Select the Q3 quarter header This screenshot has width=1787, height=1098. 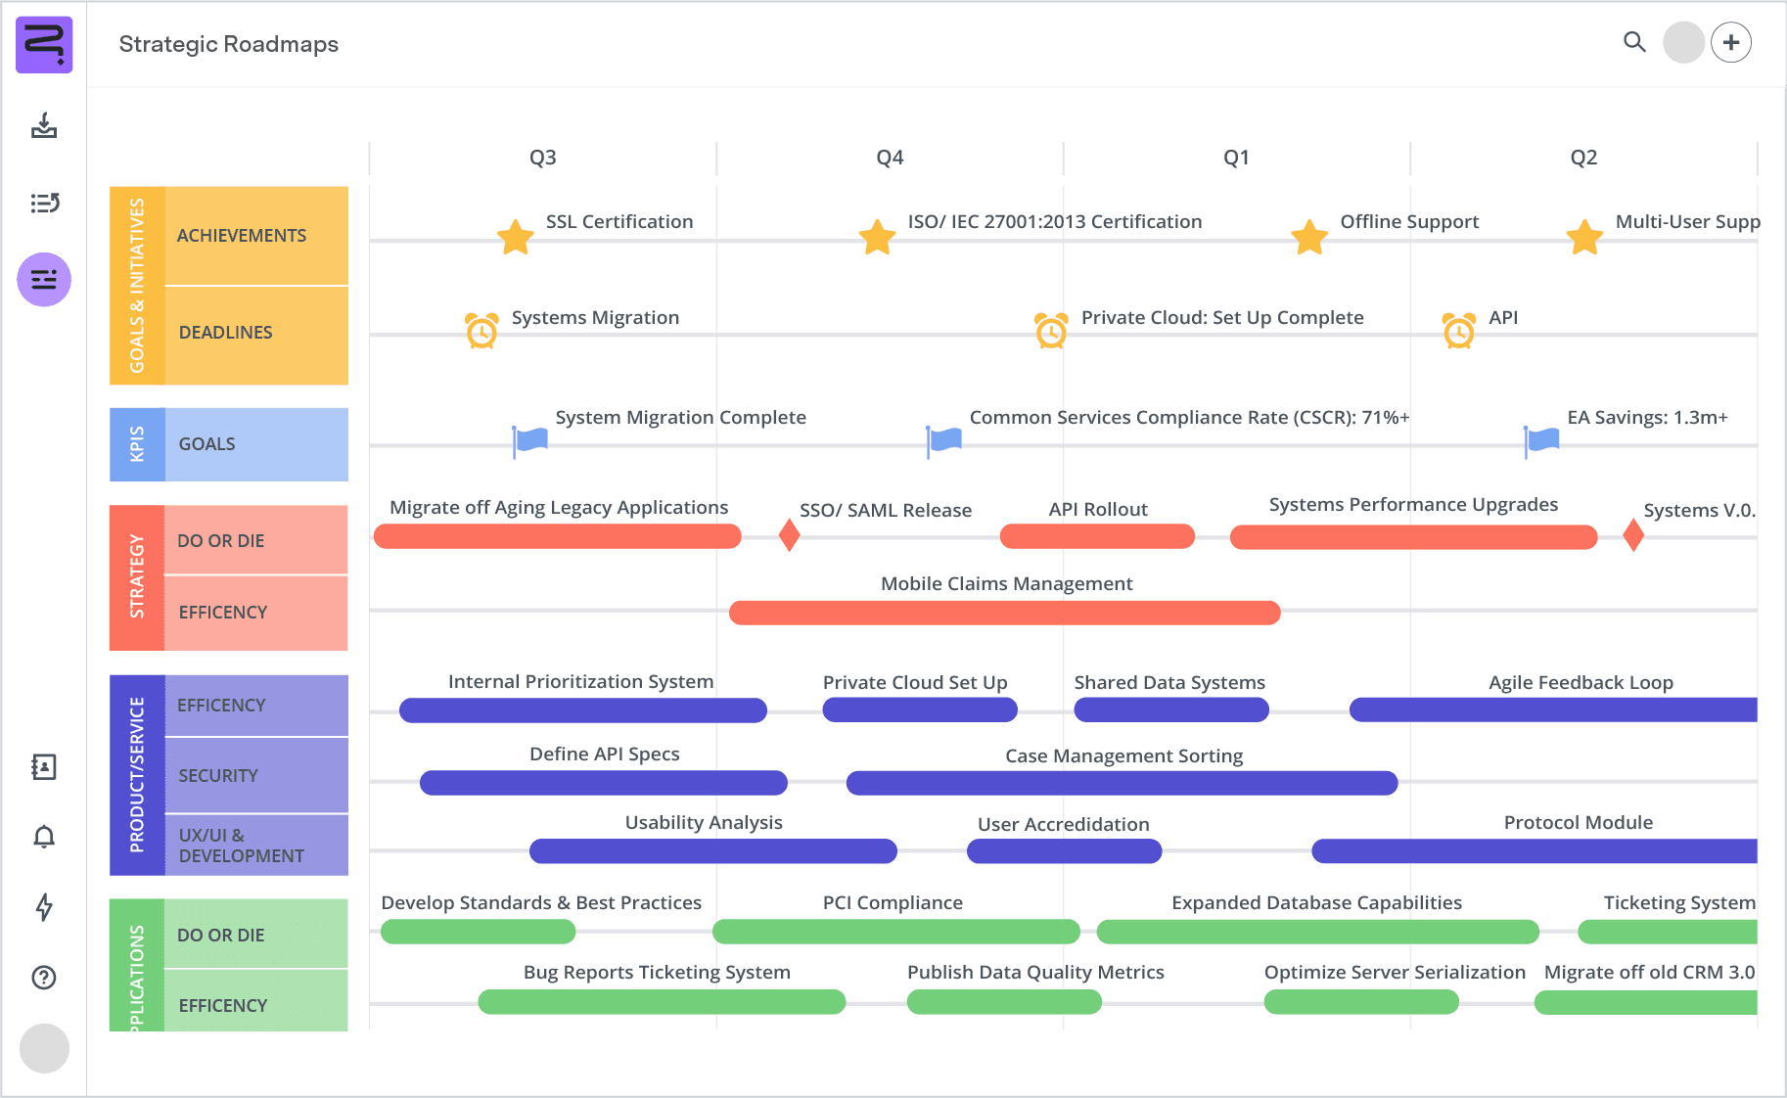(541, 157)
